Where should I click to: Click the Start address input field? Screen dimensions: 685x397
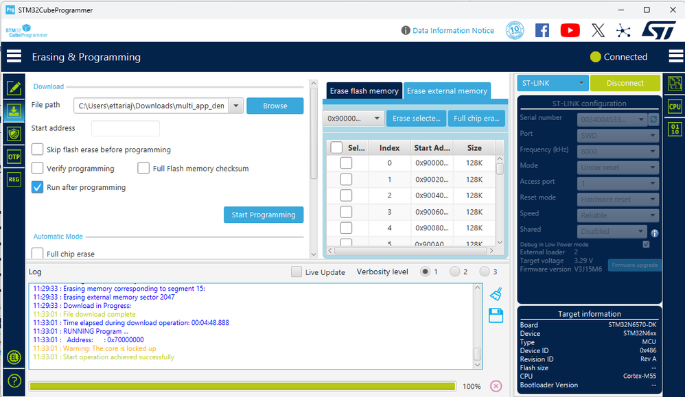(126, 128)
